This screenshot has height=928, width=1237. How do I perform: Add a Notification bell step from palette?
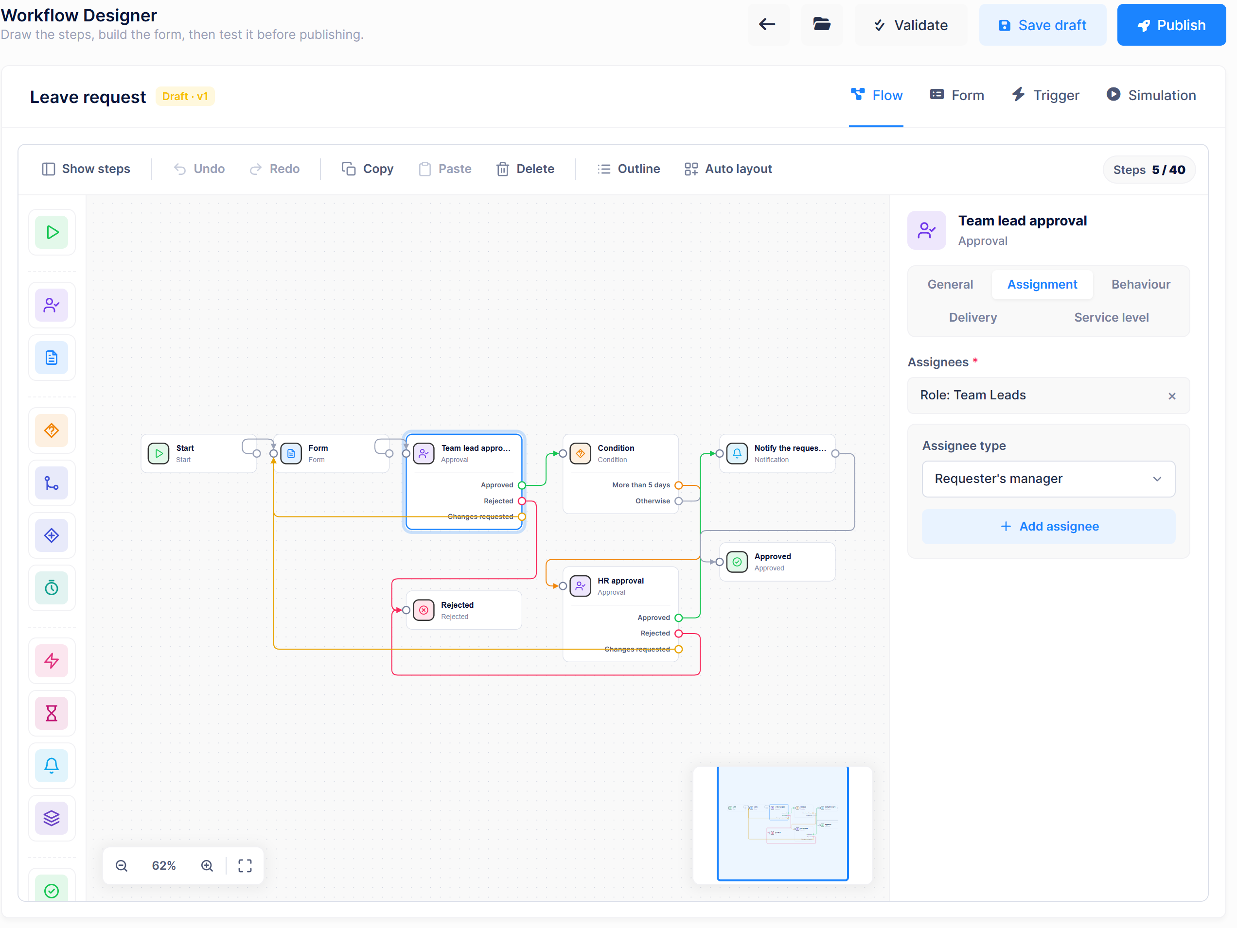pos(52,765)
